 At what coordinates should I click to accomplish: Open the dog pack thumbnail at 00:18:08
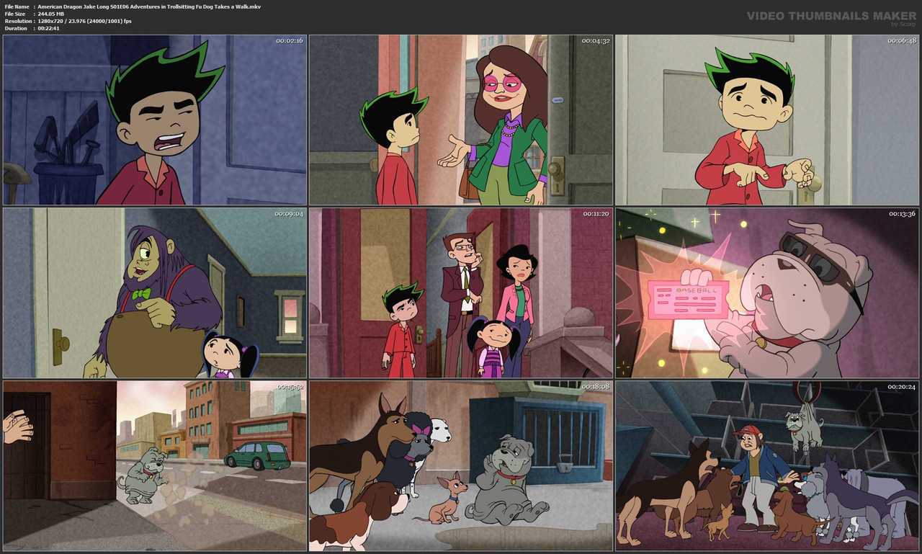point(460,466)
